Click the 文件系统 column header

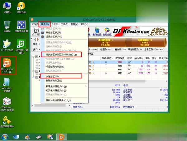(120, 58)
